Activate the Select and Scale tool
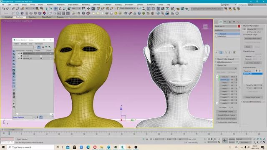267x150 pixels. 65,8
